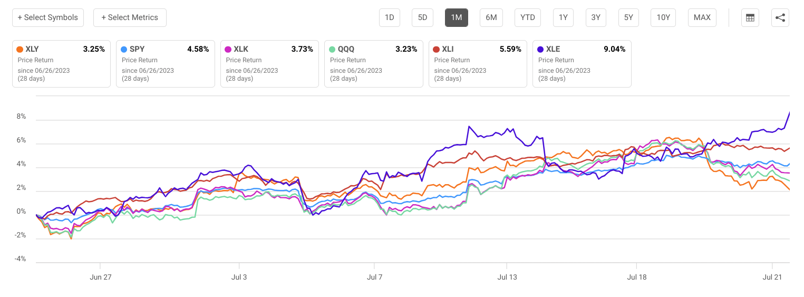Click the Jul 18 axis label

pos(636,277)
